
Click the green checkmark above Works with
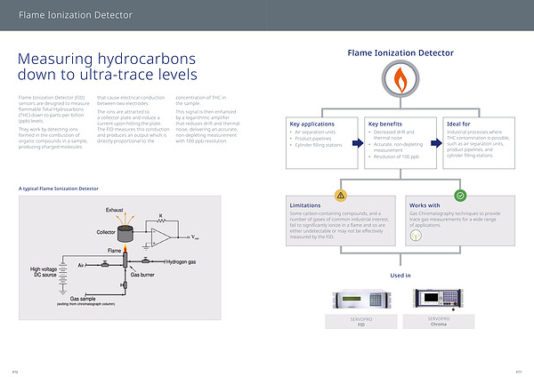pos(460,195)
